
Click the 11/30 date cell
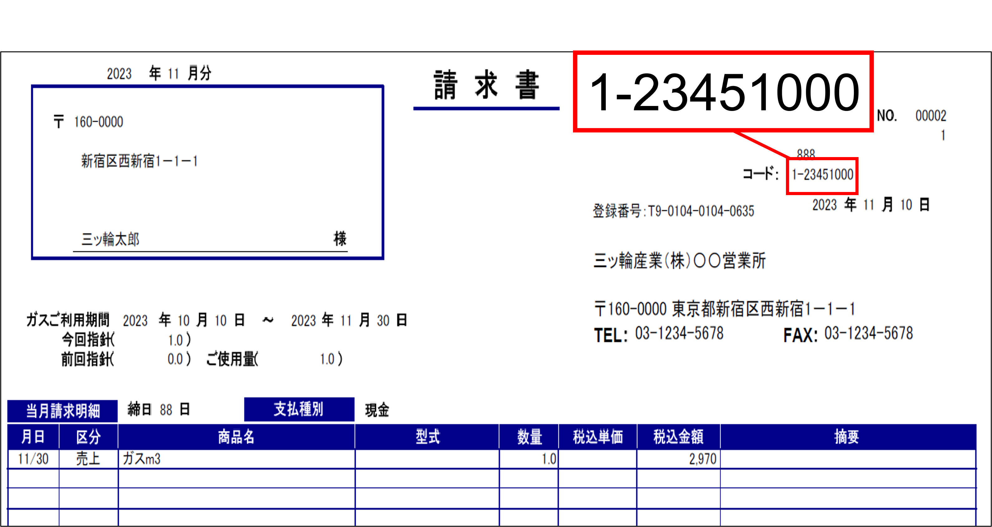[x=33, y=459]
